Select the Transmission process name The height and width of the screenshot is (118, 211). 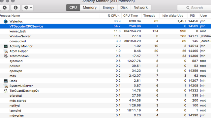[19, 56]
